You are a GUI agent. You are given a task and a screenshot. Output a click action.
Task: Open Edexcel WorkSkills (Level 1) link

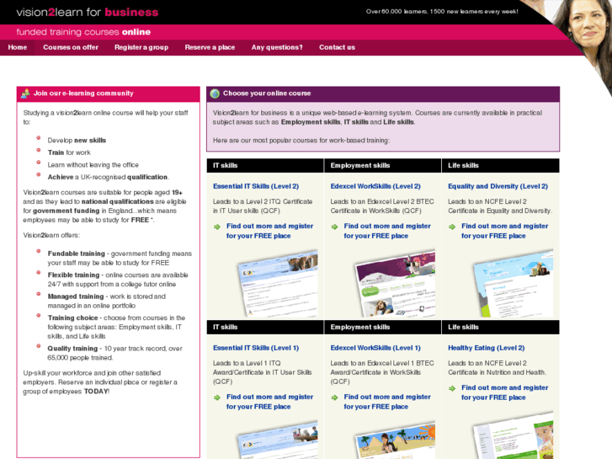click(375, 348)
